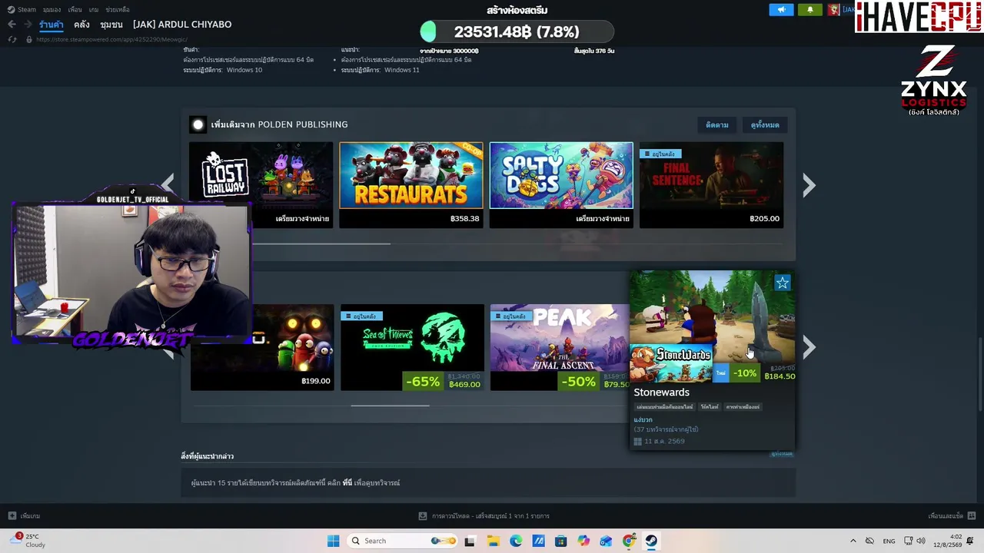Click the Final Sentence price ฿205.00
Screen dimensions: 984x553
point(764,219)
